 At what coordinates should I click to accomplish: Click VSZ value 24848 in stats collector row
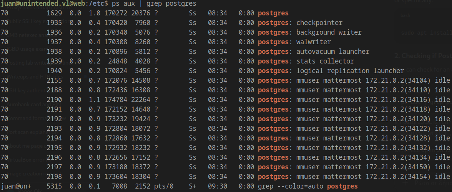pos(118,61)
